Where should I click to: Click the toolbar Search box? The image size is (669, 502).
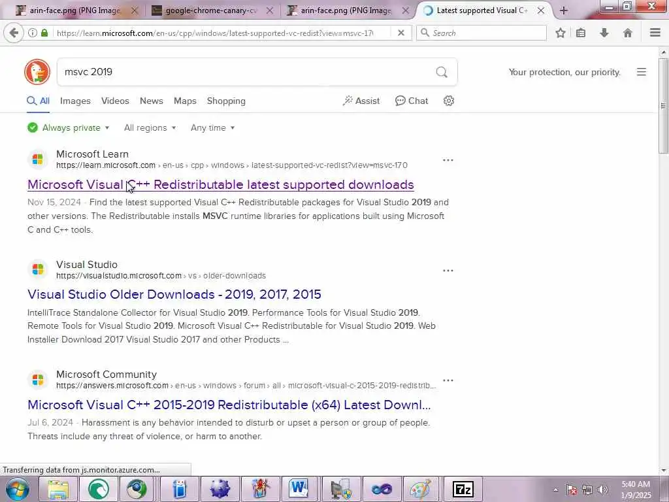click(x=481, y=33)
